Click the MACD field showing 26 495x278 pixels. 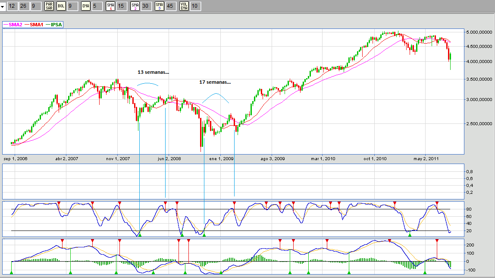24,6
